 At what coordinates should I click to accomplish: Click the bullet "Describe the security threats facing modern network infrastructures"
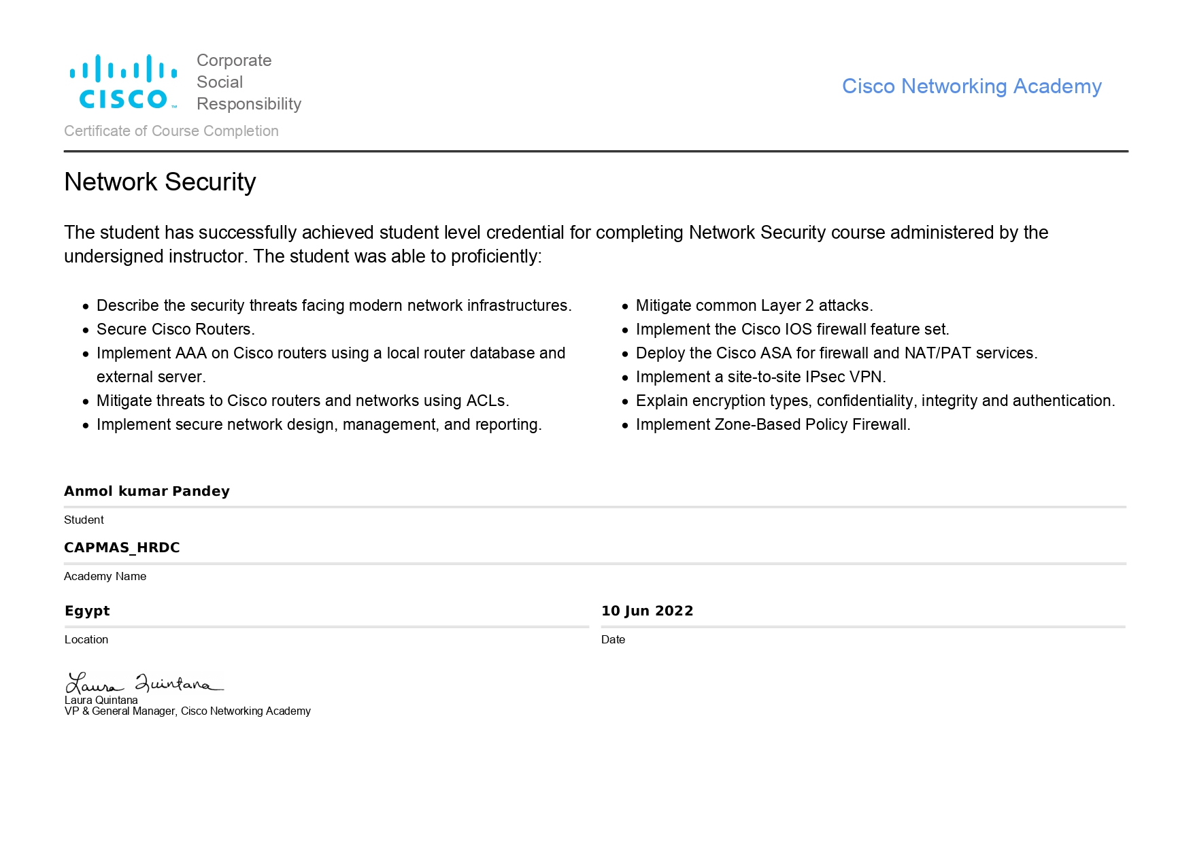point(334,306)
